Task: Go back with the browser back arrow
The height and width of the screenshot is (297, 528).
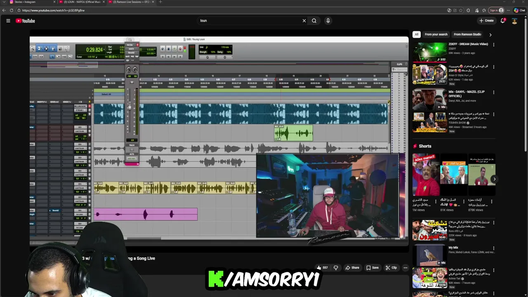Action: 5,10
